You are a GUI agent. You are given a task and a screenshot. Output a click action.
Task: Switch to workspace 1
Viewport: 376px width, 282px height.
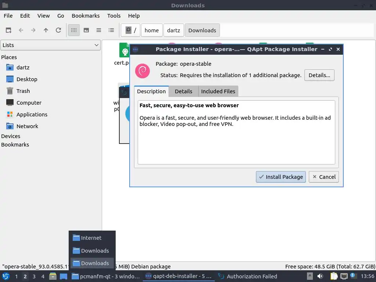(16, 276)
